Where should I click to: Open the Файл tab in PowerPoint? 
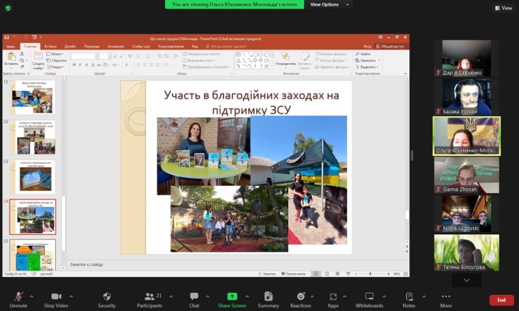[10, 46]
